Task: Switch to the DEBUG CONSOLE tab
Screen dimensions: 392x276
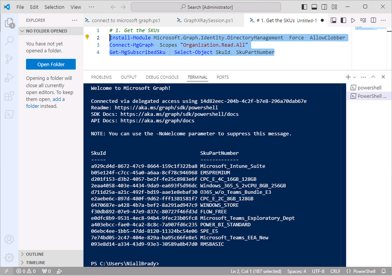Action: pos(162,77)
